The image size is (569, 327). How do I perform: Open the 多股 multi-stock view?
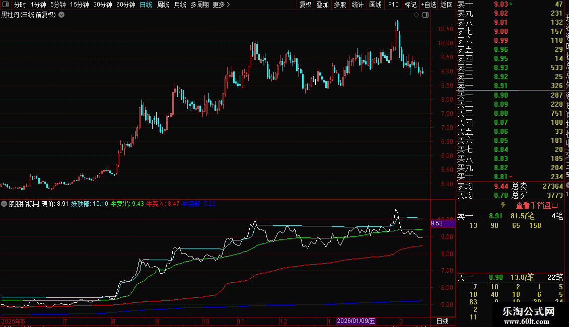pyautogui.click(x=340, y=5)
